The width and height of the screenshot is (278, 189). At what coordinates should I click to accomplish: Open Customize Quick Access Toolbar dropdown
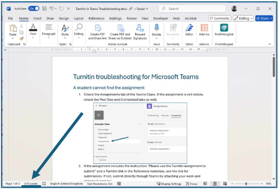tap(69, 9)
